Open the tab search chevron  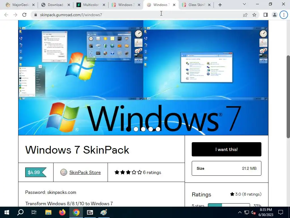(244, 4)
